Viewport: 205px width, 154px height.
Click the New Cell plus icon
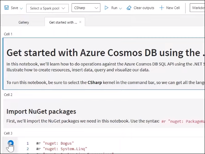[x=162, y=8]
